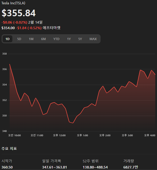Click the $354.00 after-market price

coord(8,28)
